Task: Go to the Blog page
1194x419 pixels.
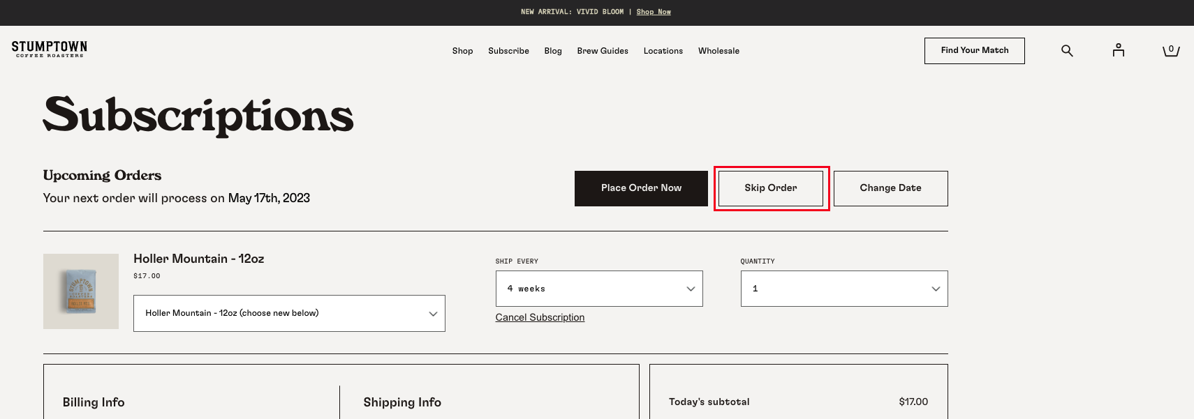Action: coord(553,51)
